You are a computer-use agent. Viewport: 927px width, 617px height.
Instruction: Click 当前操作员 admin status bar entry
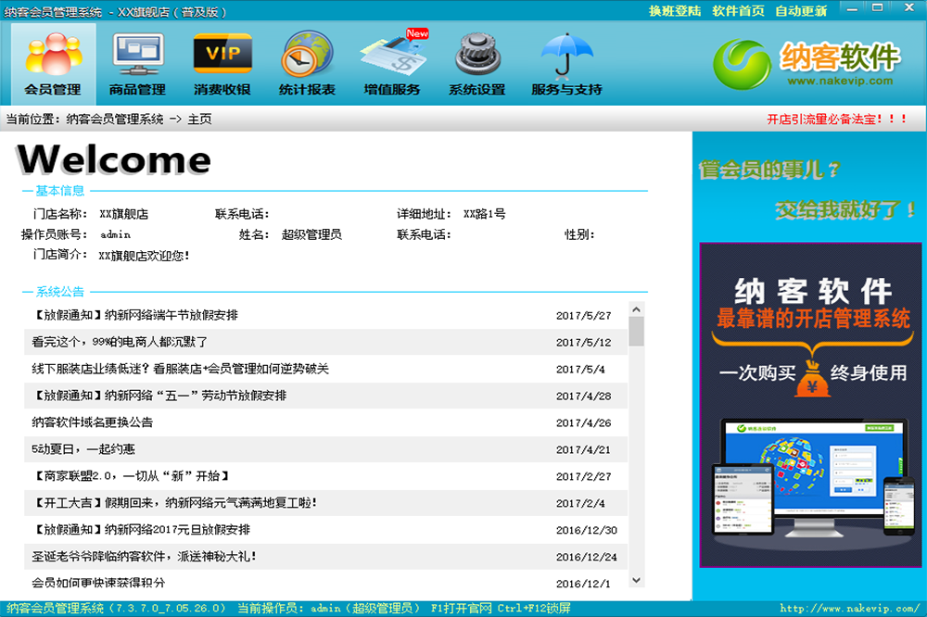pyautogui.click(x=329, y=608)
